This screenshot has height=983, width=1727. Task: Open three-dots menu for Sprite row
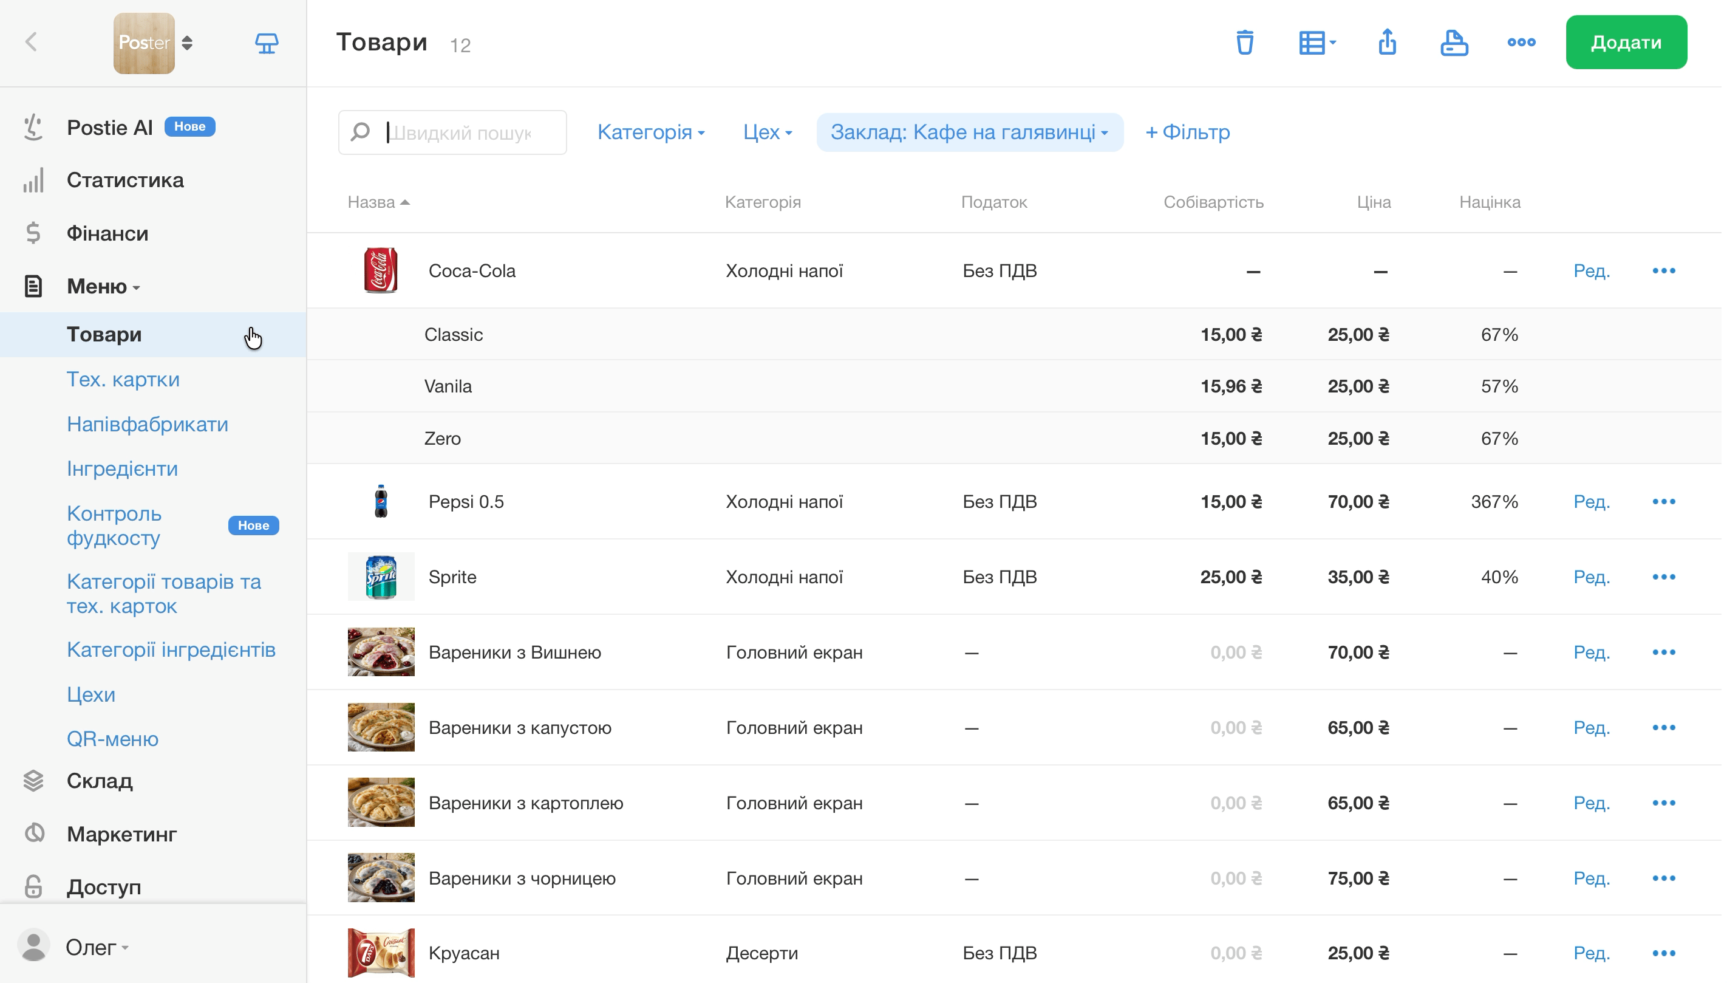coord(1664,577)
